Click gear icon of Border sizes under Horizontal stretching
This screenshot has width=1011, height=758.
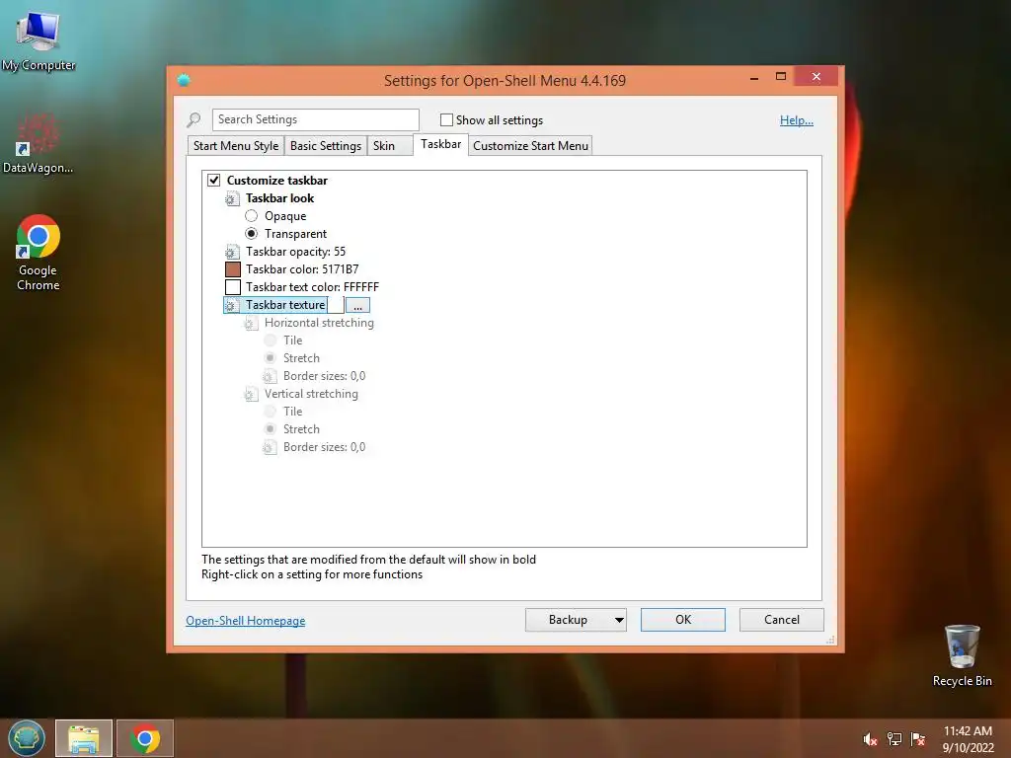click(270, 376)
